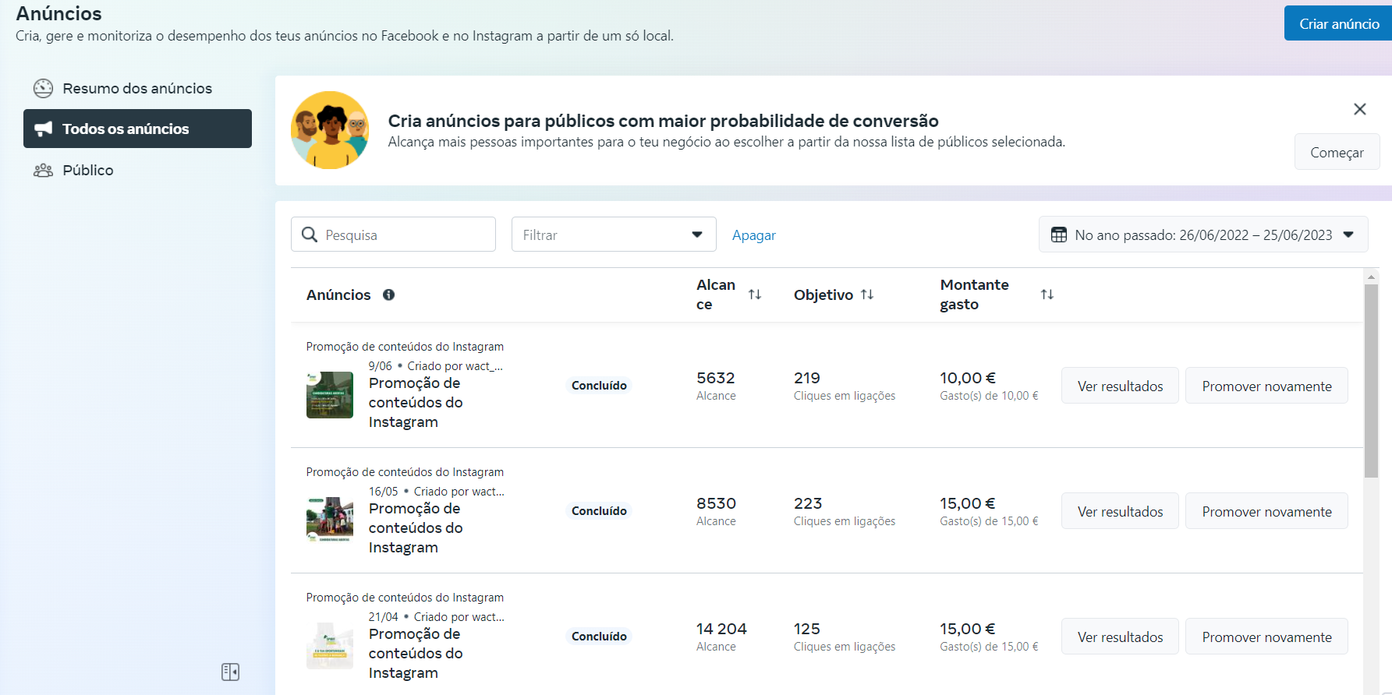Sort the table by Montante gasto

[x=1047, y=294]
